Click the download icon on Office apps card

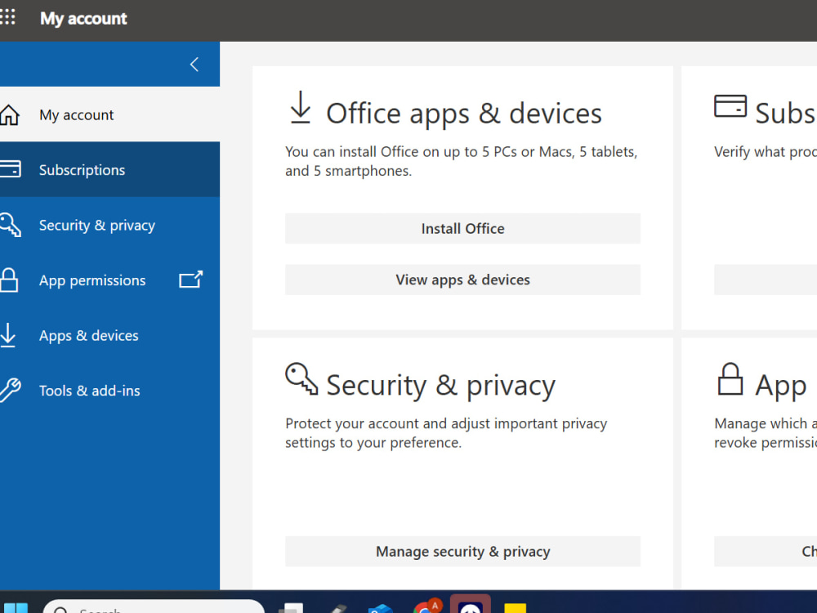(300, 107)
